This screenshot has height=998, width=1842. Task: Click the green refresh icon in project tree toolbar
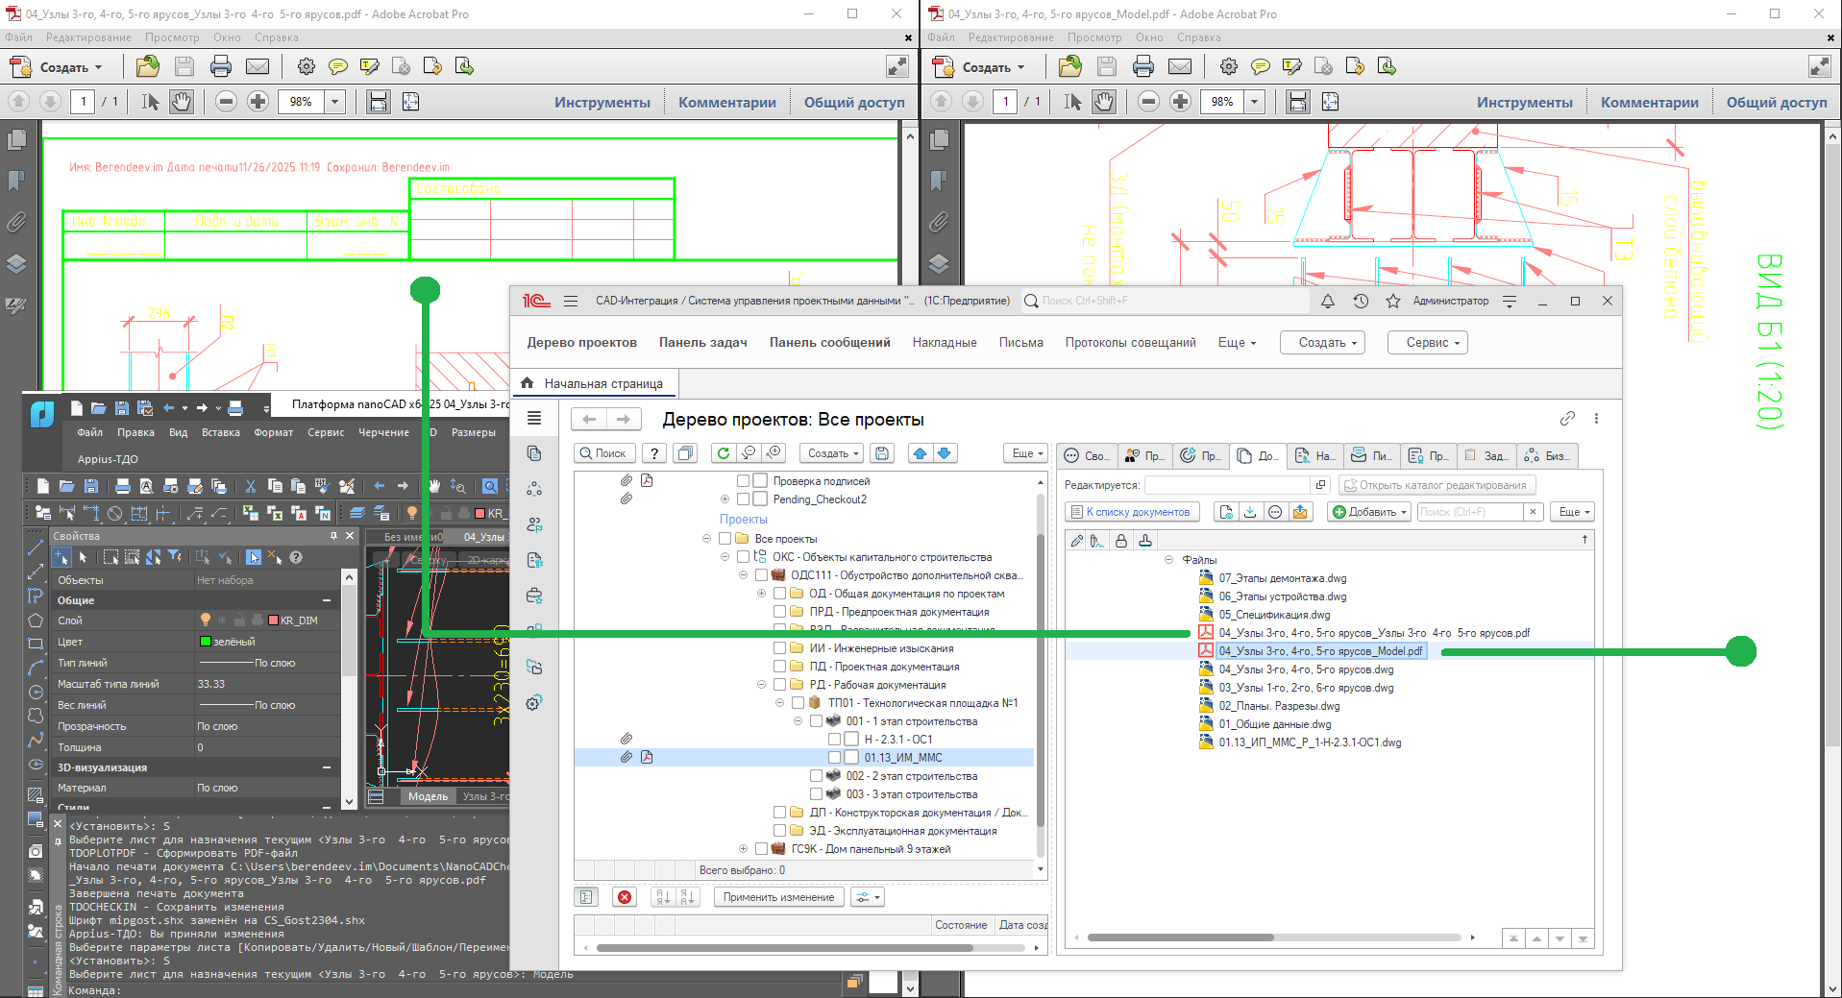click(x=724, y=453)
